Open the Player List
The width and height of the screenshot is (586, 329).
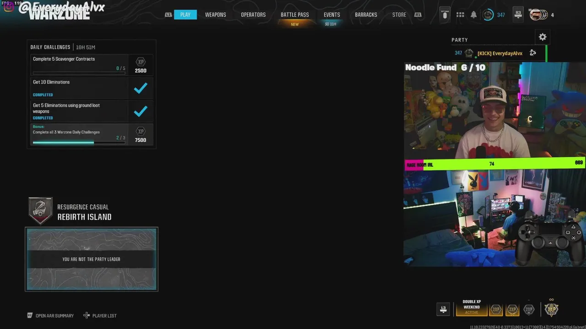[x=100, y=316]
